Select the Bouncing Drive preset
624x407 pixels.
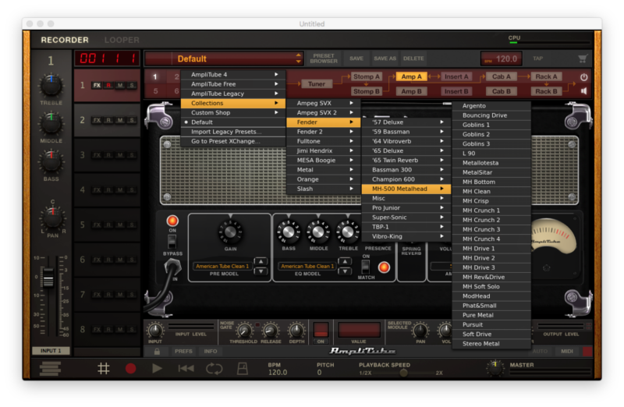(x=491, y=115)
